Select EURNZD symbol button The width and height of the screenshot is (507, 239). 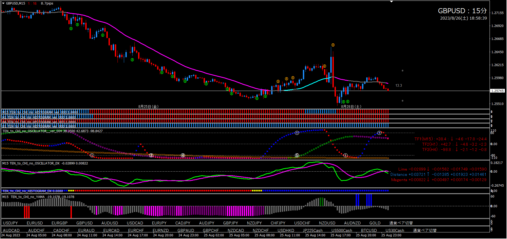(161, 231)
